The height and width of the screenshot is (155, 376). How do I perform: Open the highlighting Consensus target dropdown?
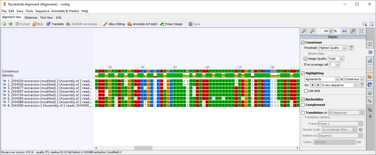point(354,79)
